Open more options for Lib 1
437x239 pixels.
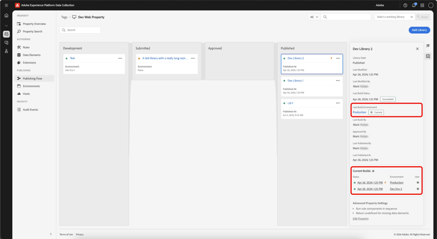(338, 104)
